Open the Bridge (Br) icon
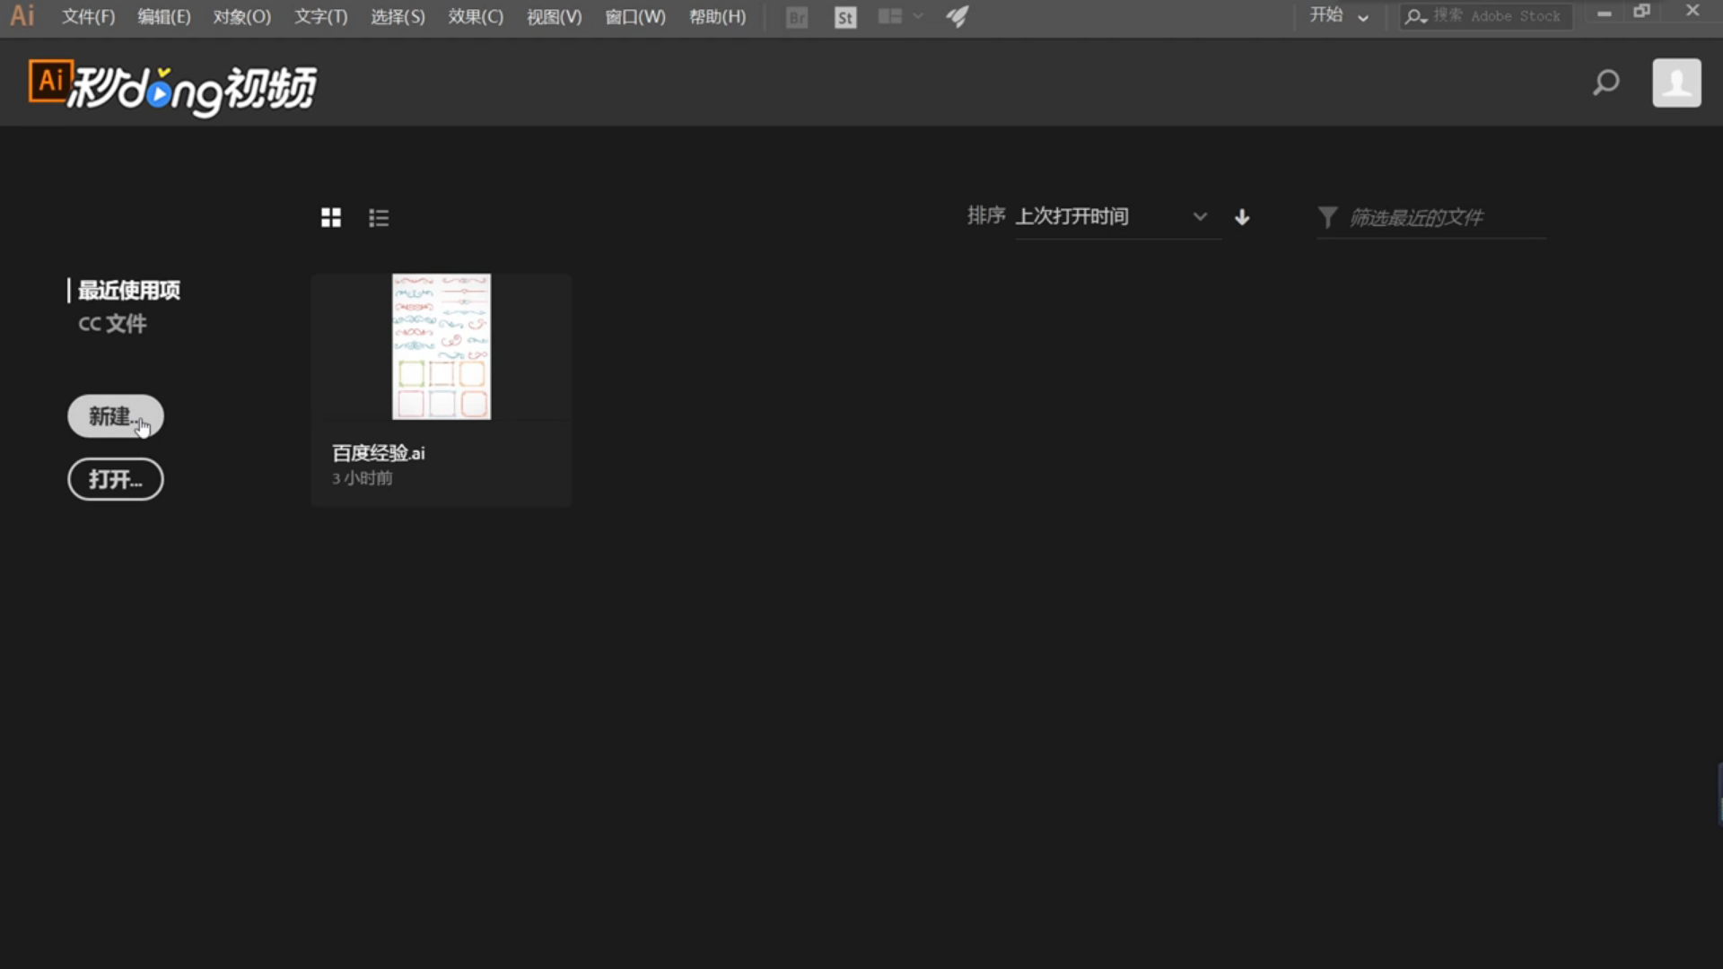The image size is (1723, 969). (x=796, y=17)
